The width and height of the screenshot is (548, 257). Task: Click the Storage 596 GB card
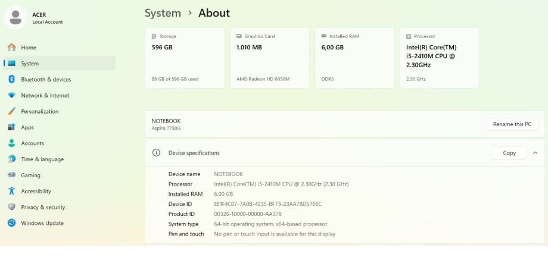tap(185, 58)
